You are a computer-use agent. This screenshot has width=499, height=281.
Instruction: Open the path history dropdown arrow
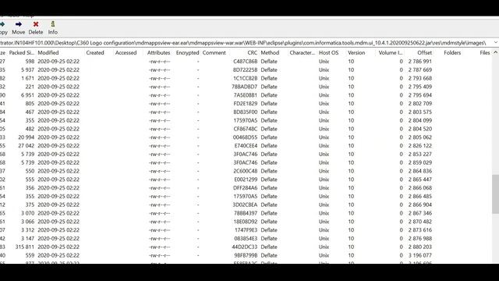click(x=496, y=43)
